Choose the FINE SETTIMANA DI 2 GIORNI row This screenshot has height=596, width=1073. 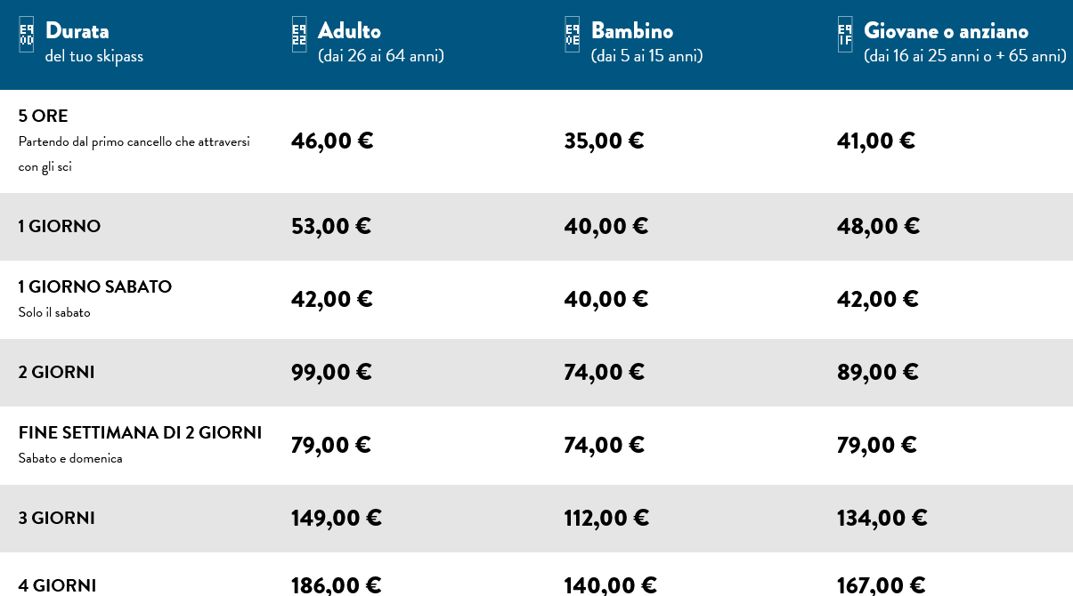tap(140, 433)
